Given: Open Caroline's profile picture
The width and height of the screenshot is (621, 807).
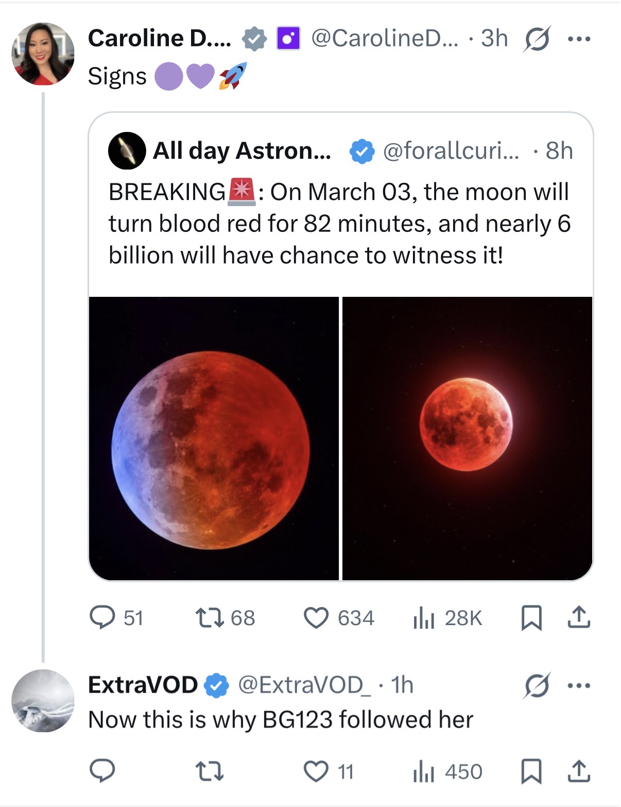Looking at the screenshot, I should coord(43,54).
